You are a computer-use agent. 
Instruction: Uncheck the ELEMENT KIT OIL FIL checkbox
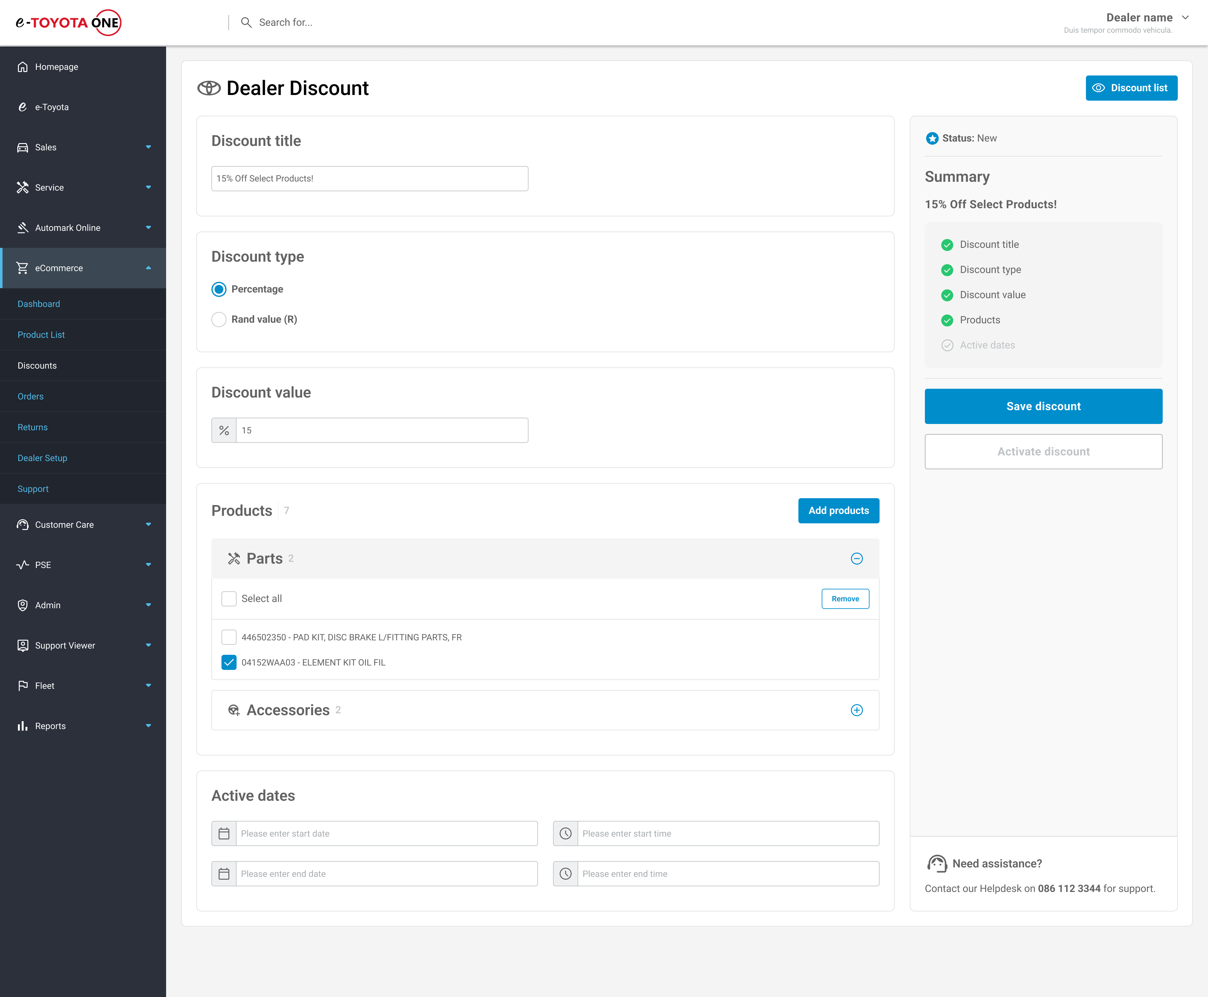point(229,662)
